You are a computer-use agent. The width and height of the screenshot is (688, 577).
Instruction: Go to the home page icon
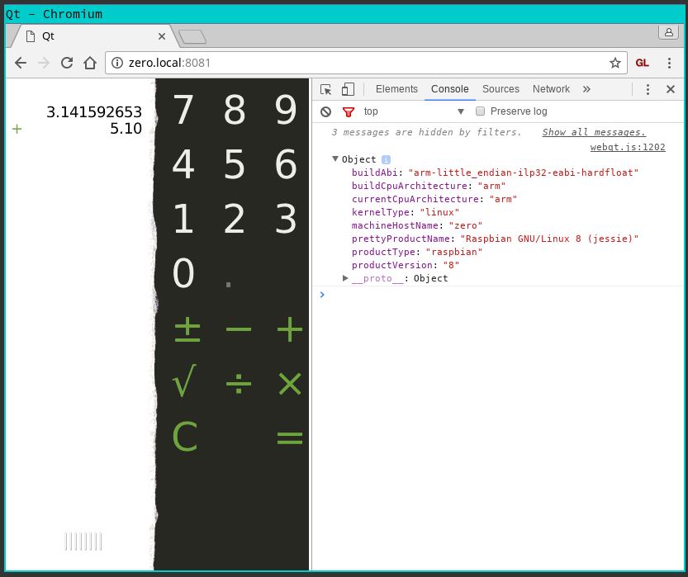[x=90, y=63]
